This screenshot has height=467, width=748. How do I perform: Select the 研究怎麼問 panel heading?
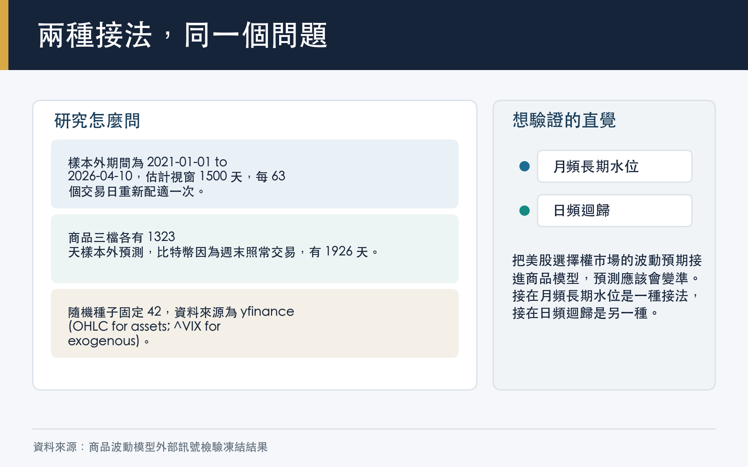[97, 120]
